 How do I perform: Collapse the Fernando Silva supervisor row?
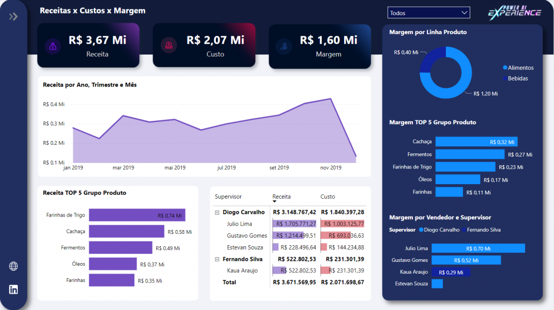coord(216,259)
